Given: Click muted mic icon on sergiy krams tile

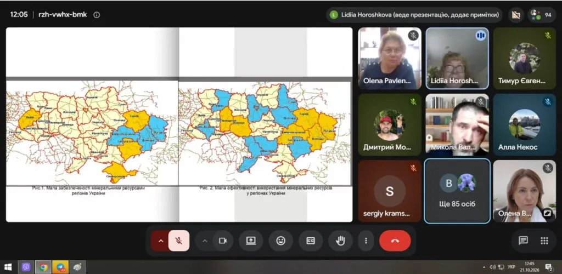Looking at the screenshot, I should click(x=413, y=168).
